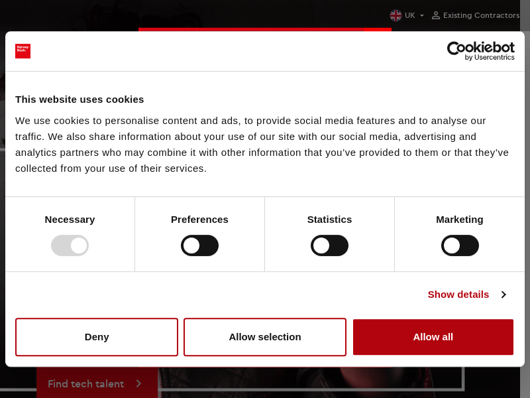Click the Allow selection button

(265, 337)
